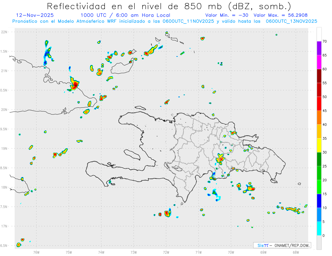Click the colorbar tick label "30"
332x256 pixels.
click(x=325, y=152)
